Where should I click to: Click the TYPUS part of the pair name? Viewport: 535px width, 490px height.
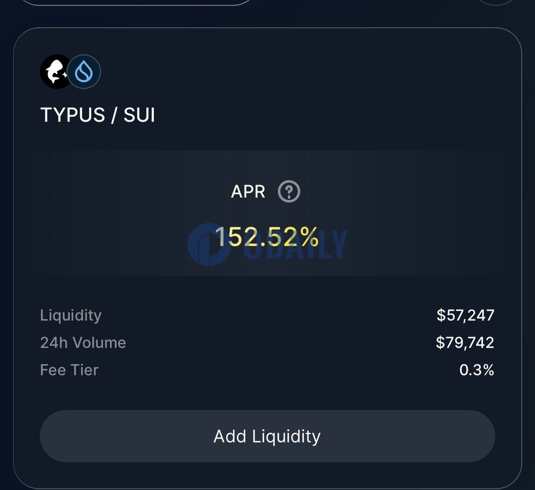[x=73, y=115]
